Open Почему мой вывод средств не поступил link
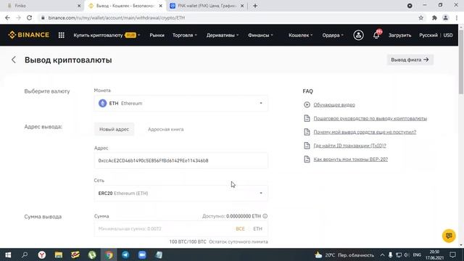The image size is (464, 261). coord(365,132)
